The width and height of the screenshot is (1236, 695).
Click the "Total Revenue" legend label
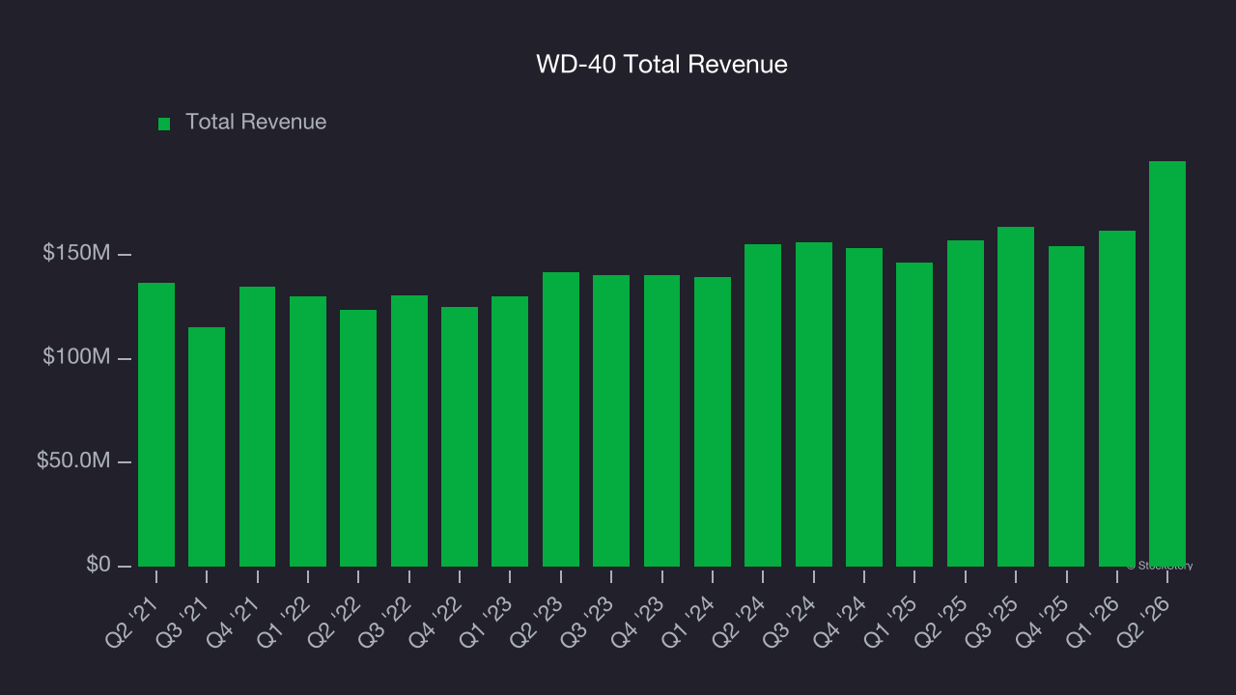[x=256, y=122]
